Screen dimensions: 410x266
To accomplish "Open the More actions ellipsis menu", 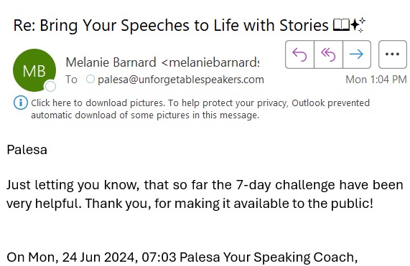I will 393,54.
